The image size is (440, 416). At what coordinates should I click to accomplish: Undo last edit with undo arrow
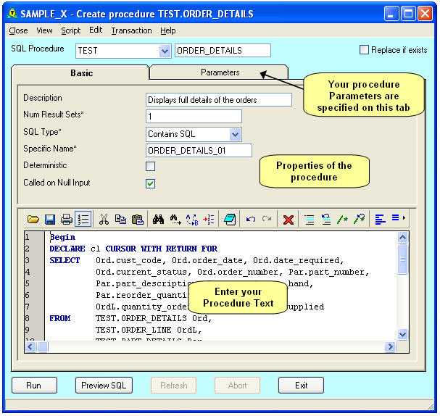pyautogui.click(x=251, y=219)
